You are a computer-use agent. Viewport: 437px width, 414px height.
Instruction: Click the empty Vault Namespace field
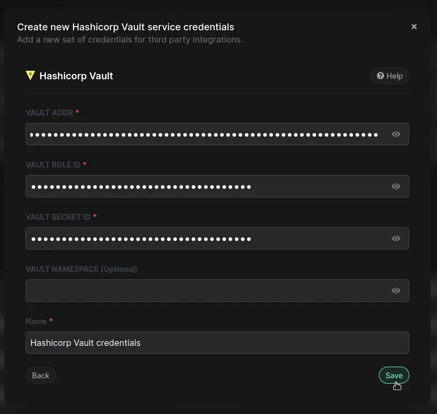[205, 291]
